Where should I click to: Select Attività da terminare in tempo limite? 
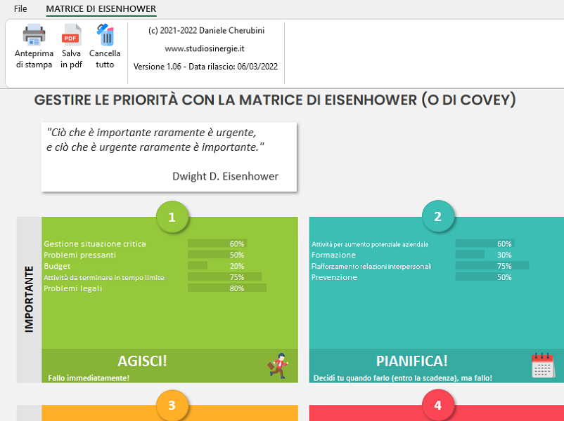104,278
